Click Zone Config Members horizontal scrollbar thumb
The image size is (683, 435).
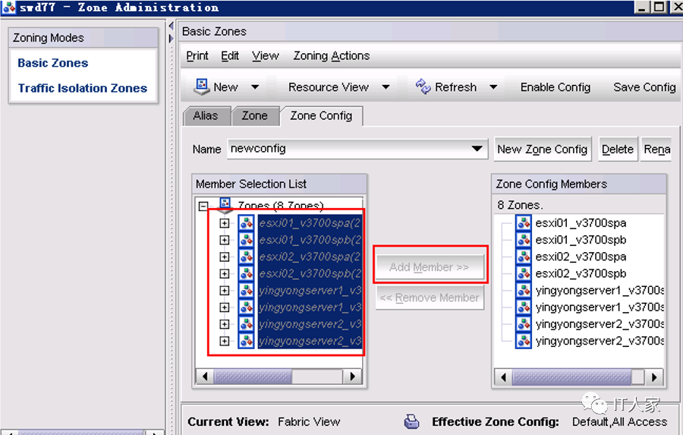point(571,377)
